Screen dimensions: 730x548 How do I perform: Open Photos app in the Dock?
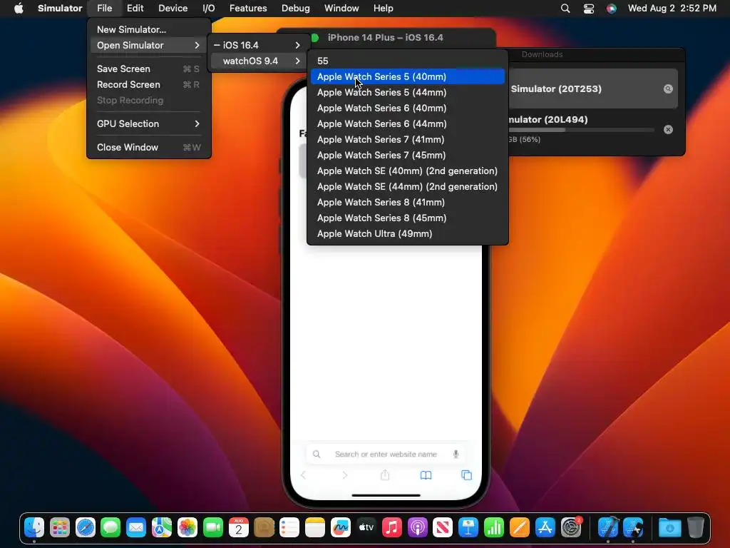coord(187,528)
